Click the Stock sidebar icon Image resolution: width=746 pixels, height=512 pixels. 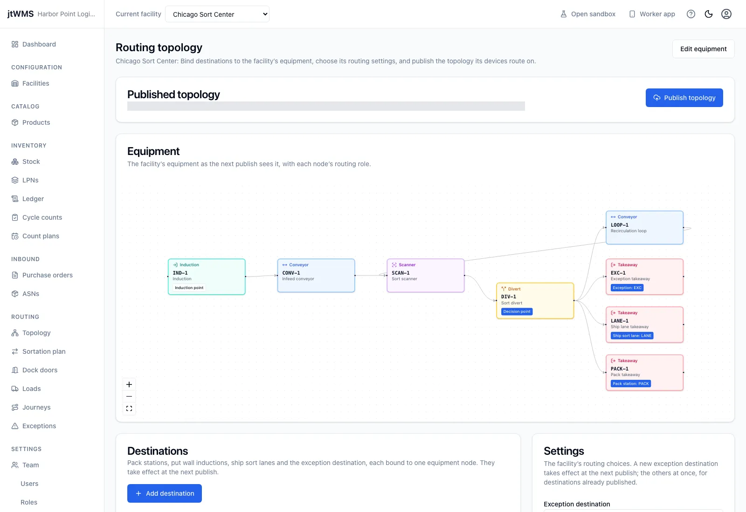coord(15,162)
